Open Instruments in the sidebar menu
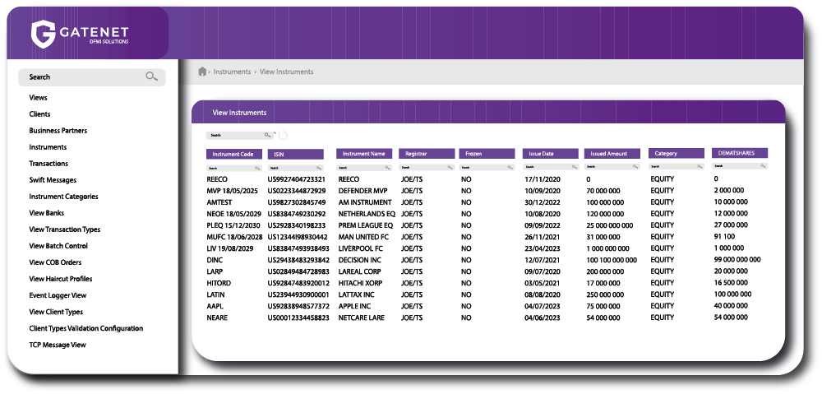Image resolution: width=822 pixels, height=394 pixels. pyautogui.click(x=48, y=147)
